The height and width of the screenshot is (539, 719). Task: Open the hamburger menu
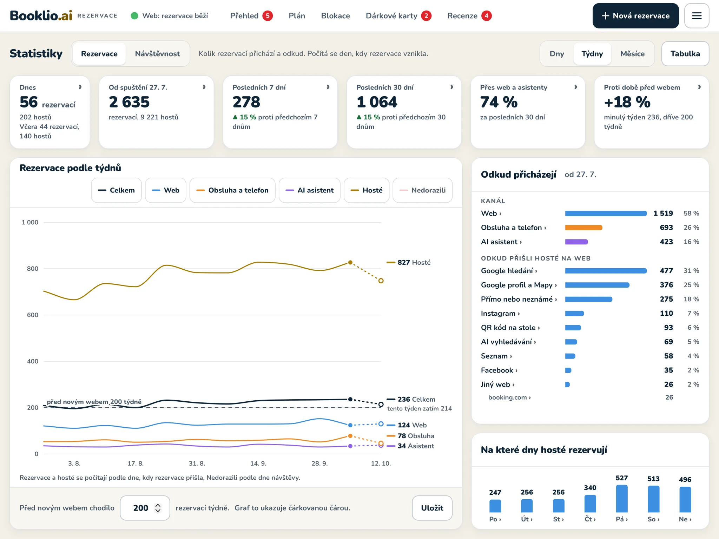697,16
